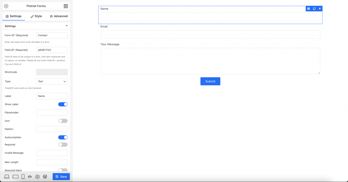
Task: Collapse the Settings section arrow
Action: click(67, 26)
